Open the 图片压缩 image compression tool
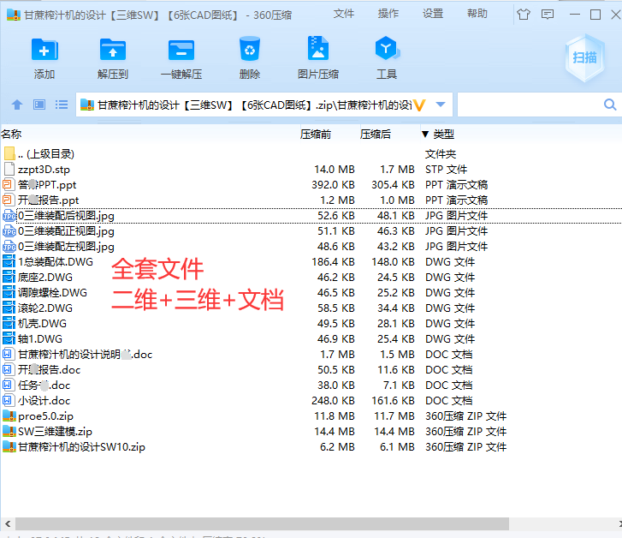The image size is (622, 538). pos(318,48)
